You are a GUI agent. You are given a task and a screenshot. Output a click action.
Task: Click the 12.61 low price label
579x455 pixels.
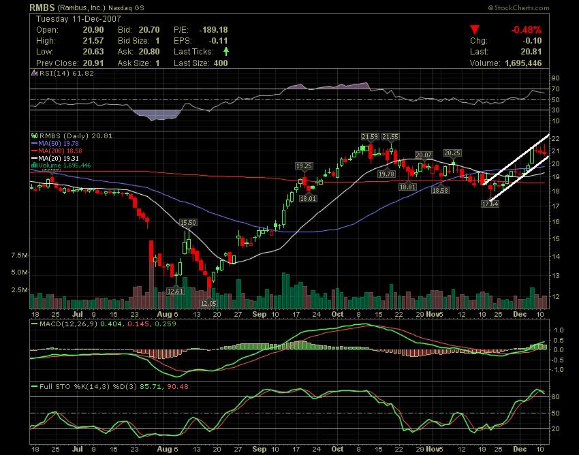175,291
